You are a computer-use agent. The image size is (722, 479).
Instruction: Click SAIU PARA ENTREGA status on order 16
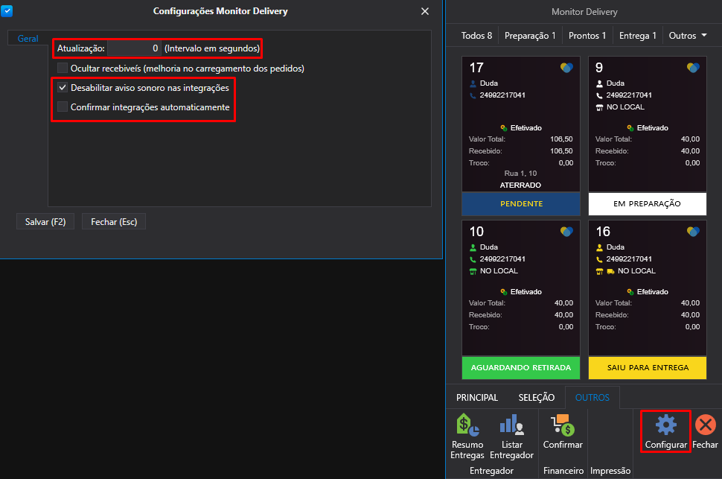[648, 367]
